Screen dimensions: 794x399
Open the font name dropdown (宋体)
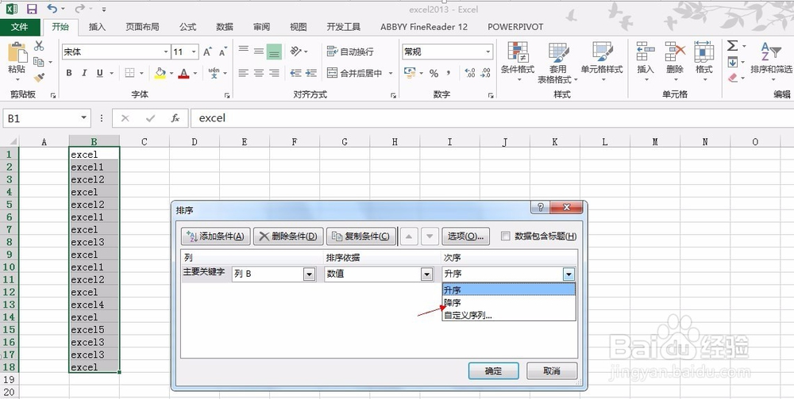[x=166, y=52]
